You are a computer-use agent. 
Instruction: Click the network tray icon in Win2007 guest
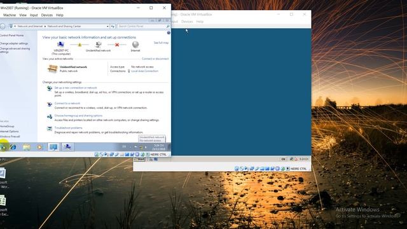point(141,147)
